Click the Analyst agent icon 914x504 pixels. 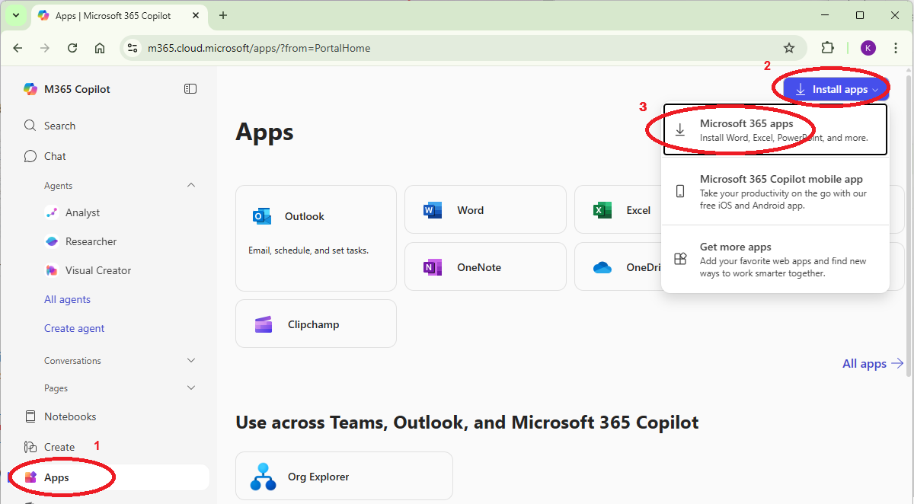pos(52,212)
